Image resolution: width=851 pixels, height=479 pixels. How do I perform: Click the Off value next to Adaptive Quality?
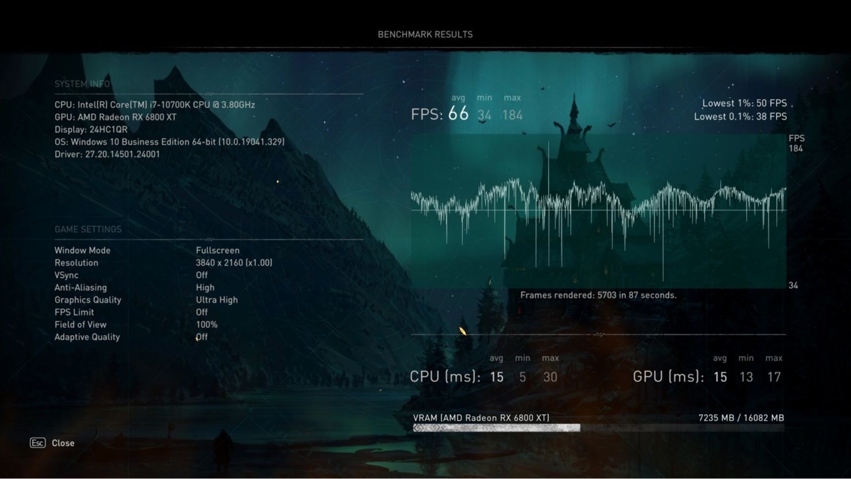[202, 337]
